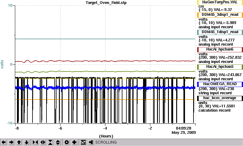The width and height of the screenshot is (243, 146).
Task: Click the -4 hours x-axis tick label
Action: [105, 128]
